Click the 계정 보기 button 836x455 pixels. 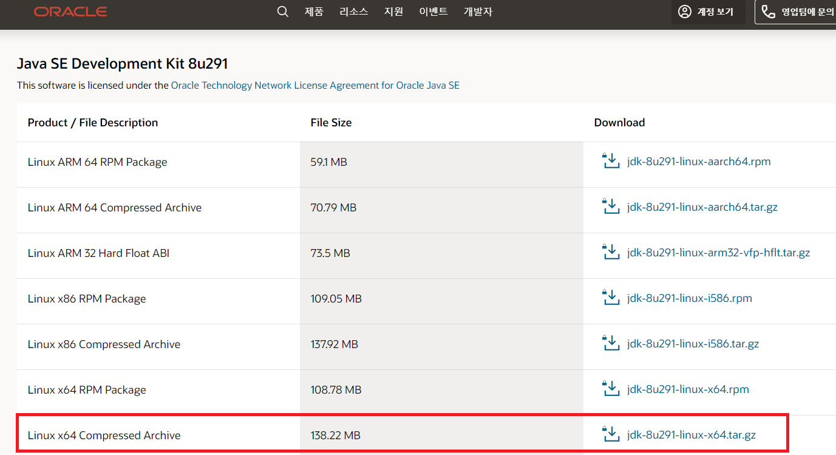coord(709,12)
